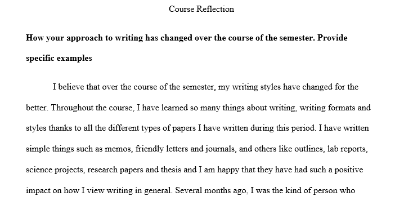Click the word 'semester,' in the paragraph
395x205 pixels.
[199, 87]
